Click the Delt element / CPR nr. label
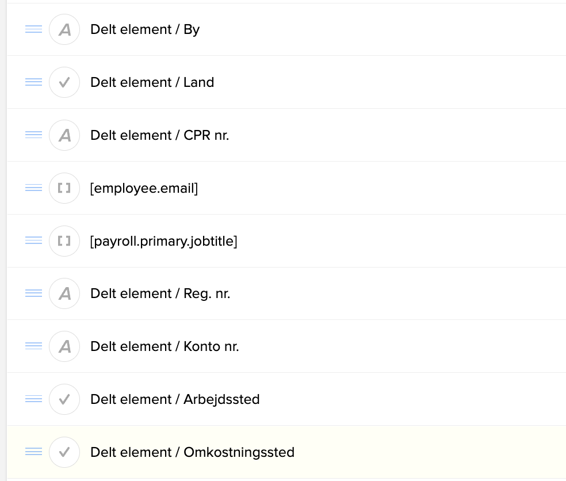Viewport: 566px width, 481px height. pyautogui.click(x=160, y=135)
